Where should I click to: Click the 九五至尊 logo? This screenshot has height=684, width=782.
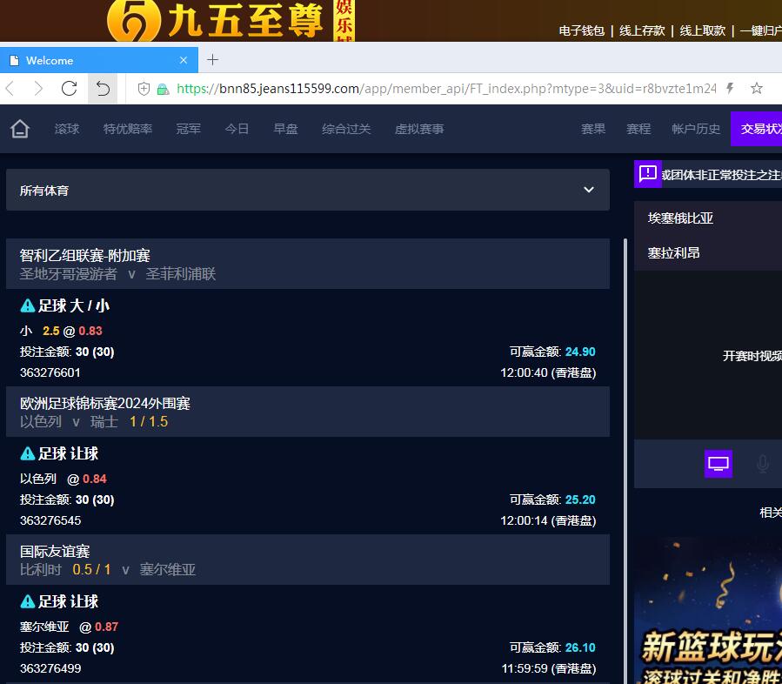click(x=231, y=21)
